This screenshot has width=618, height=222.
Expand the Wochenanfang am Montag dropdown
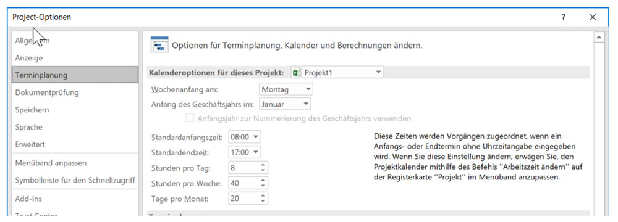(x=286, y=89)
